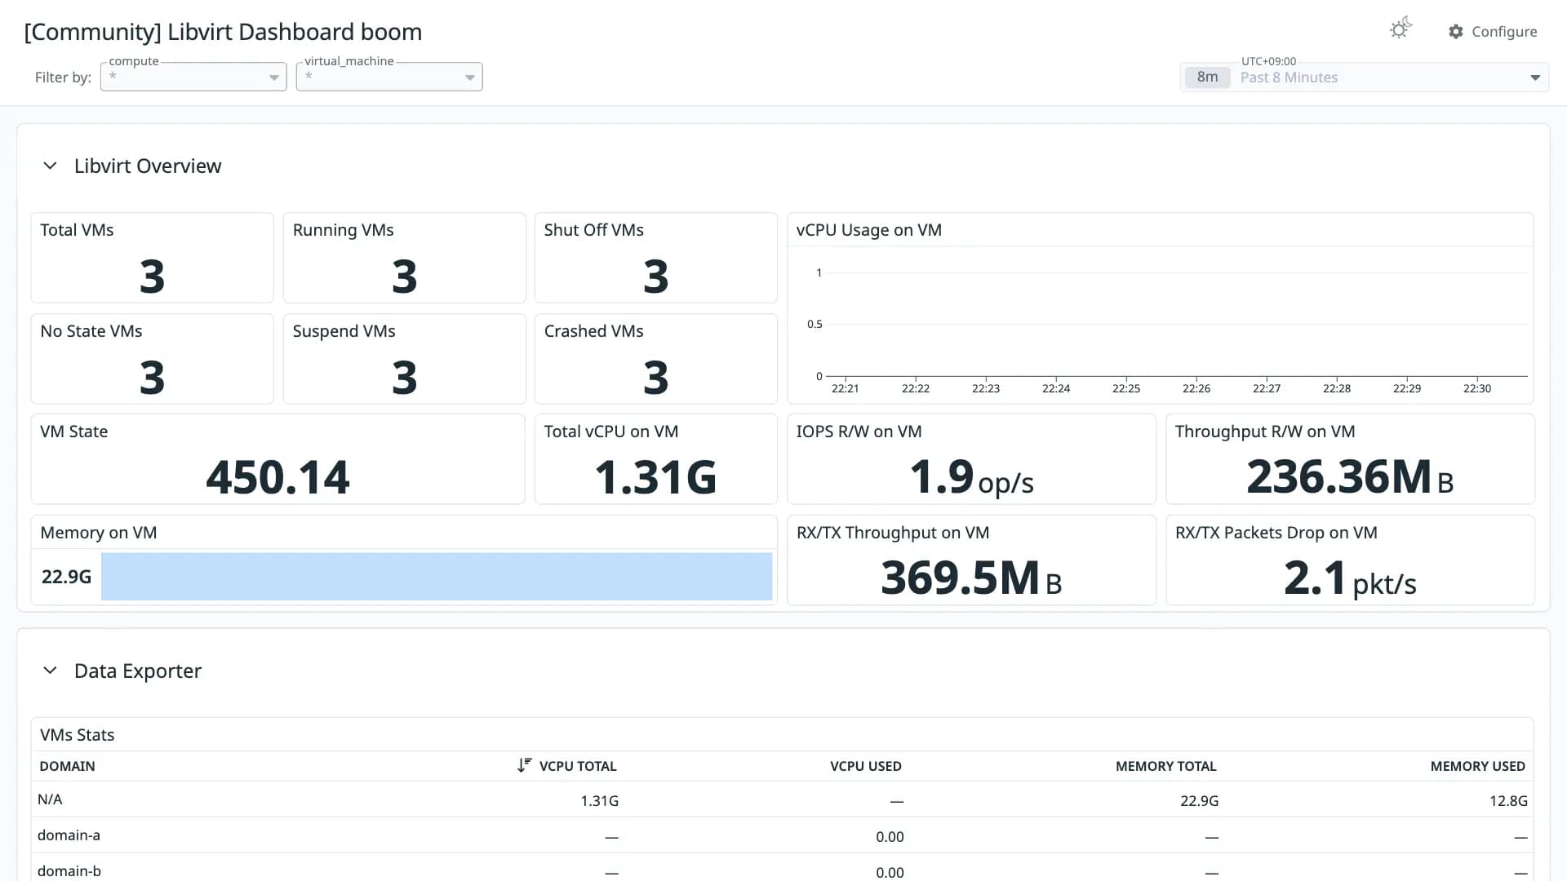Click the 22:25 tick on chart axis

pyautogui.click(x=1125, y=388)
